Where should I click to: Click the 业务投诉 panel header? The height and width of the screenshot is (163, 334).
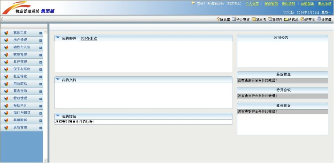click(282, 106)
